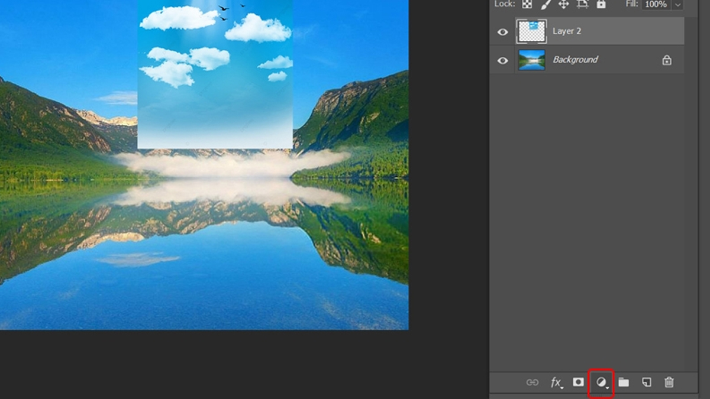Enable lock transparent pixels
Screen dimensions: 710x399
click(x=527, y=5)
